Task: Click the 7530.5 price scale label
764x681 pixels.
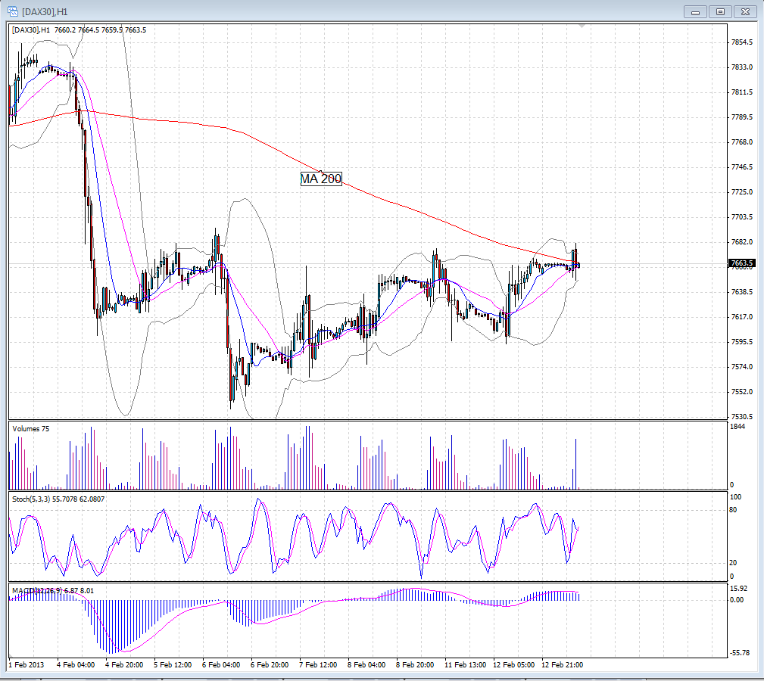Action: pyautogui.click(x=742, y=417)
